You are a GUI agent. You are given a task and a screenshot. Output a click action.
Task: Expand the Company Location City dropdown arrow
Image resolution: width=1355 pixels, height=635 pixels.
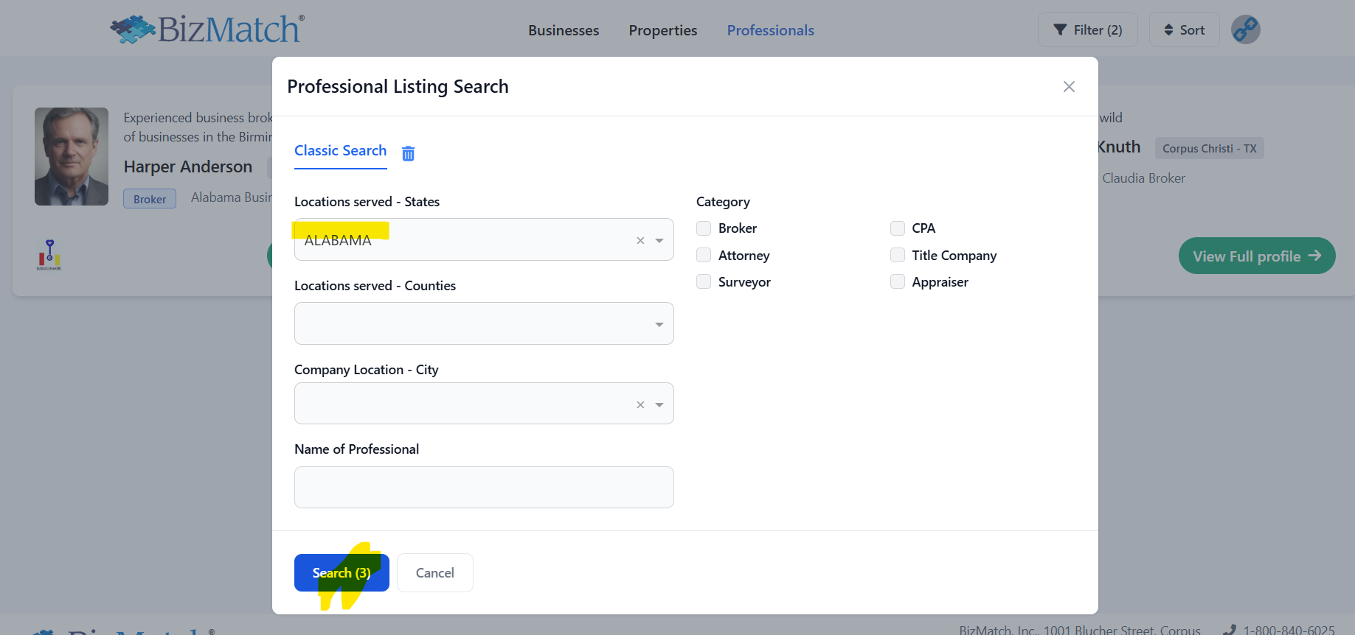(659, 405)
